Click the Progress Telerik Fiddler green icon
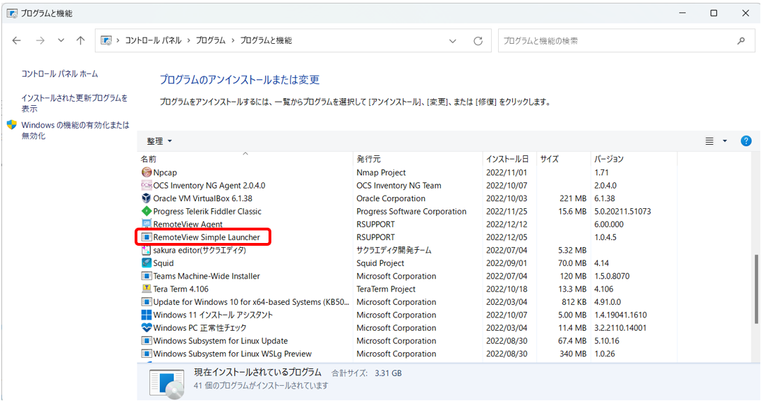The height and width of the screenshot is (401, 761). [x=146, y=211]
